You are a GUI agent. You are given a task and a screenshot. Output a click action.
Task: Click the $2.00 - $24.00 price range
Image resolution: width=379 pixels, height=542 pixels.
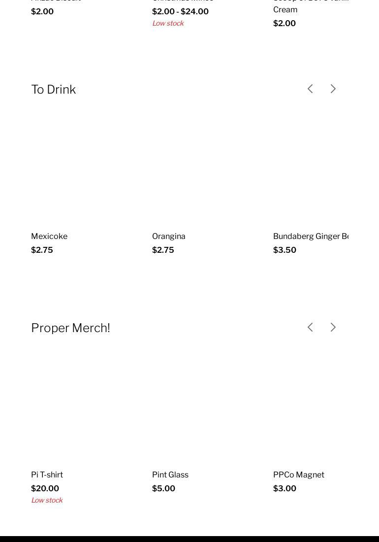[180, 11]
